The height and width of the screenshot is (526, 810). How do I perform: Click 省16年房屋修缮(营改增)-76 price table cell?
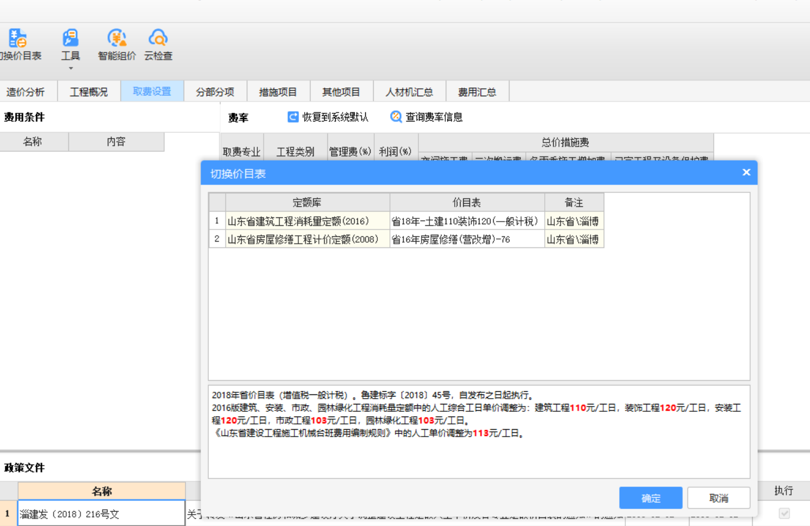coord(467,239)
